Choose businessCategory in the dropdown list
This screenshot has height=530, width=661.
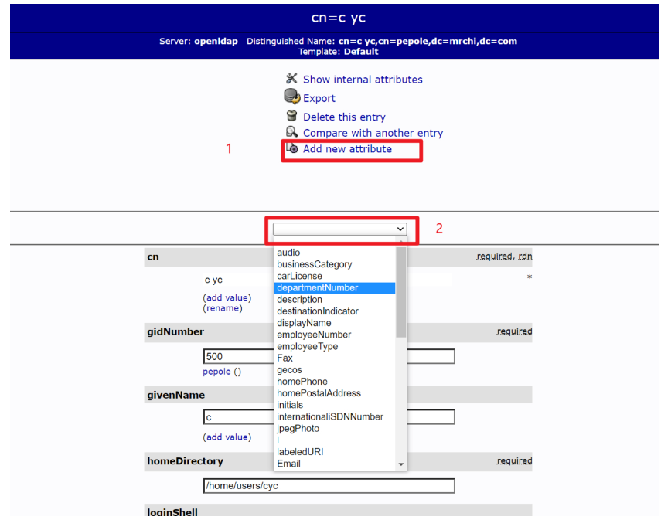click(x=314, y=264)
